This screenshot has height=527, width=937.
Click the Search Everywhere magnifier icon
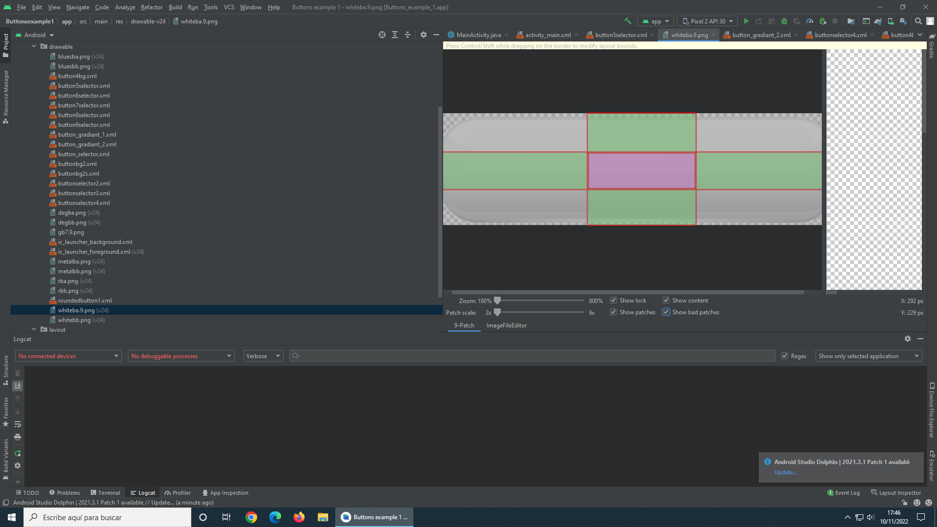(918, 21)
